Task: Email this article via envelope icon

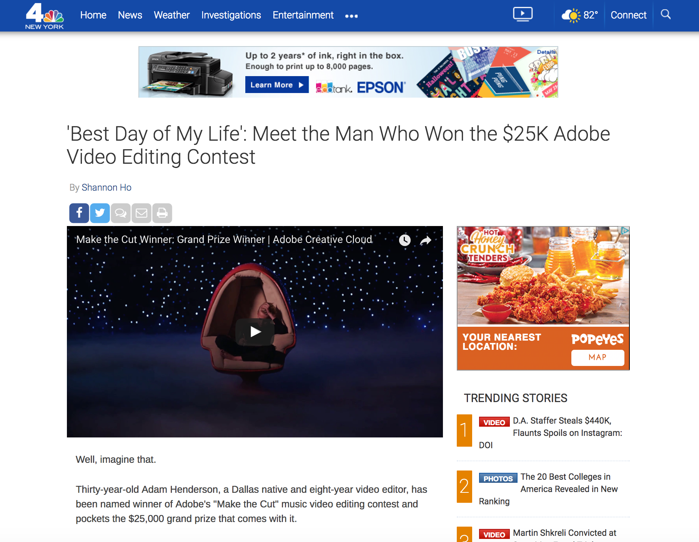Action: [141, 213]
